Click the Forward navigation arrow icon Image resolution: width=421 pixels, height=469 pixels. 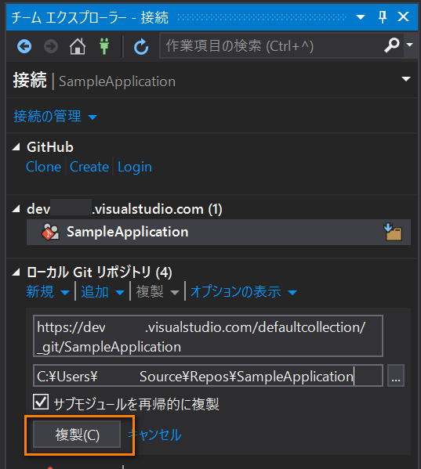(51, 47)
